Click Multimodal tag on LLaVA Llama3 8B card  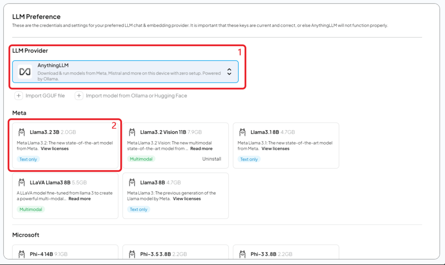[x=31, y=209]
